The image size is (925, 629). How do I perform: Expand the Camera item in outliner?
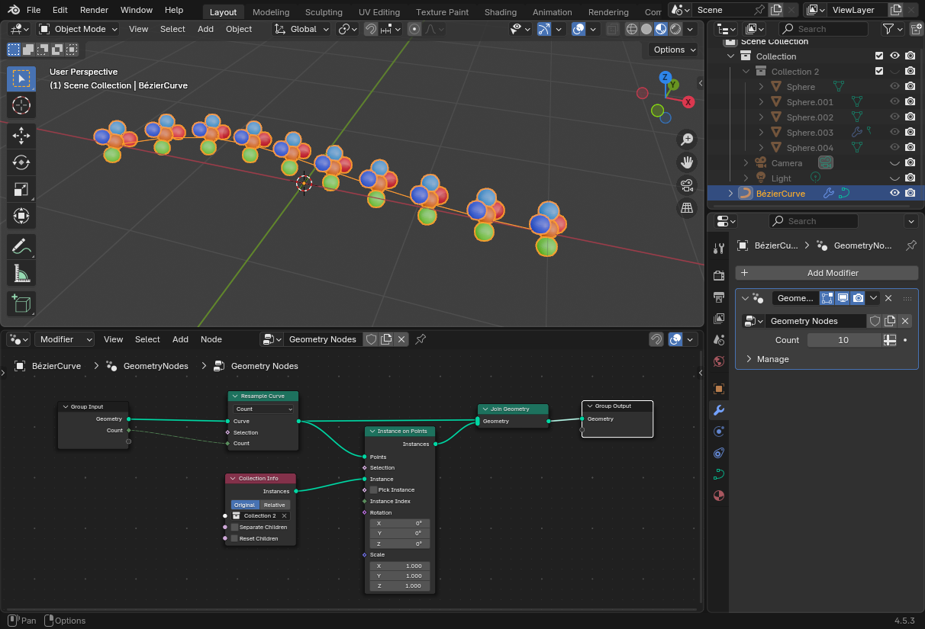(746, 162)
